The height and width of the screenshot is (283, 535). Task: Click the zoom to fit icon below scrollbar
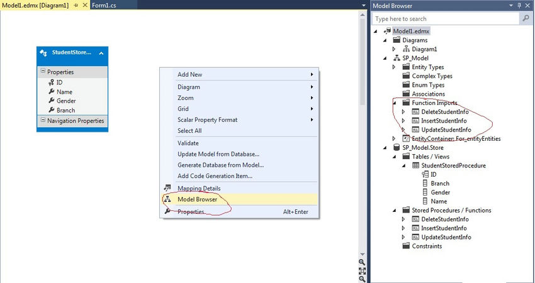click(362, 270)
